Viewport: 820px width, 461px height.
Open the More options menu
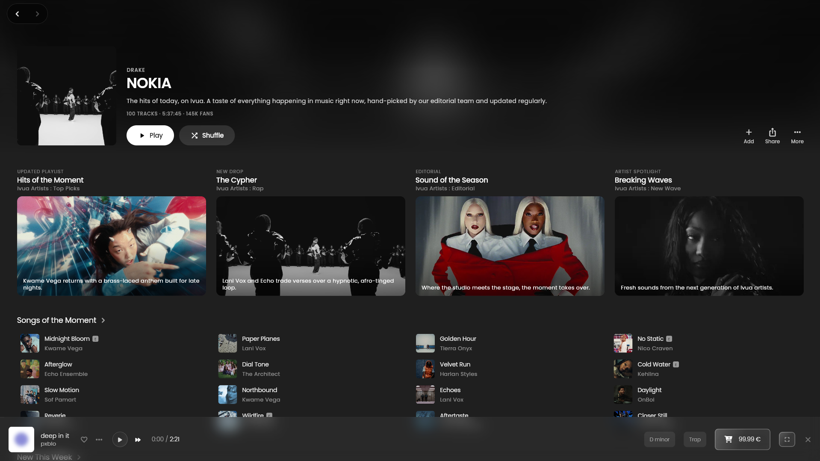797,136
